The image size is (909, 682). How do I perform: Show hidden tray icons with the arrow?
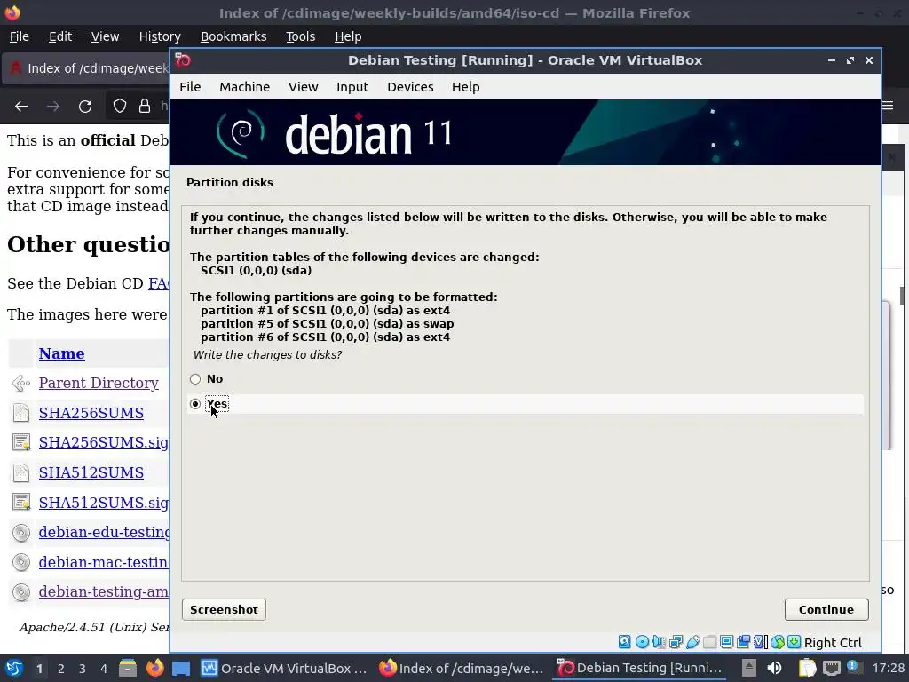click(749, 668)
